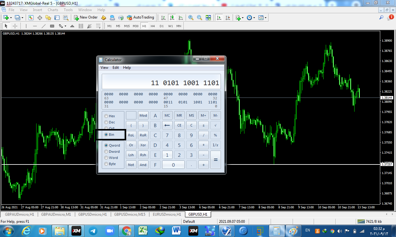Open the Charts menu in MetaTrader

[53, 10]
